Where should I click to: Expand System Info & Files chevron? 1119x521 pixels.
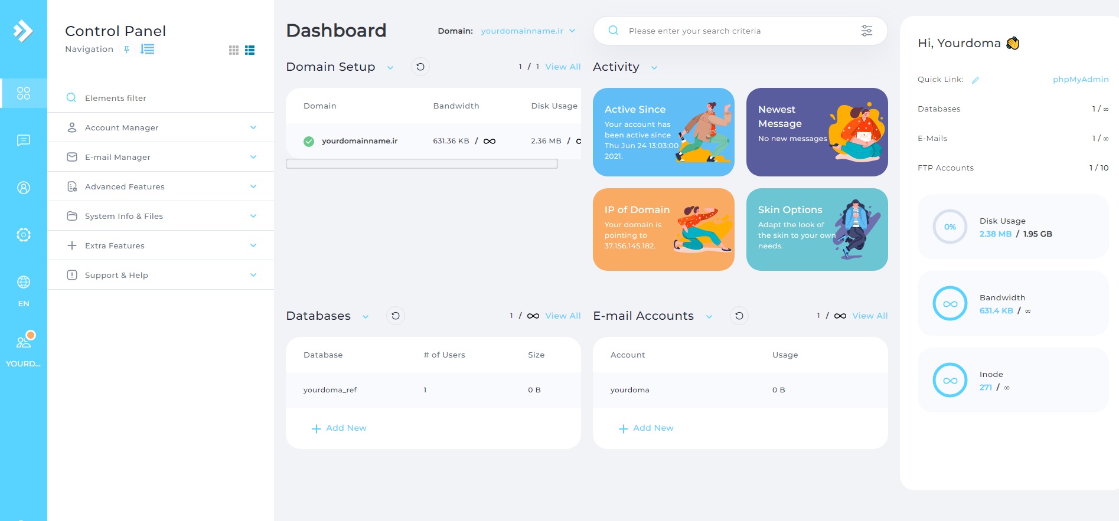253,216
